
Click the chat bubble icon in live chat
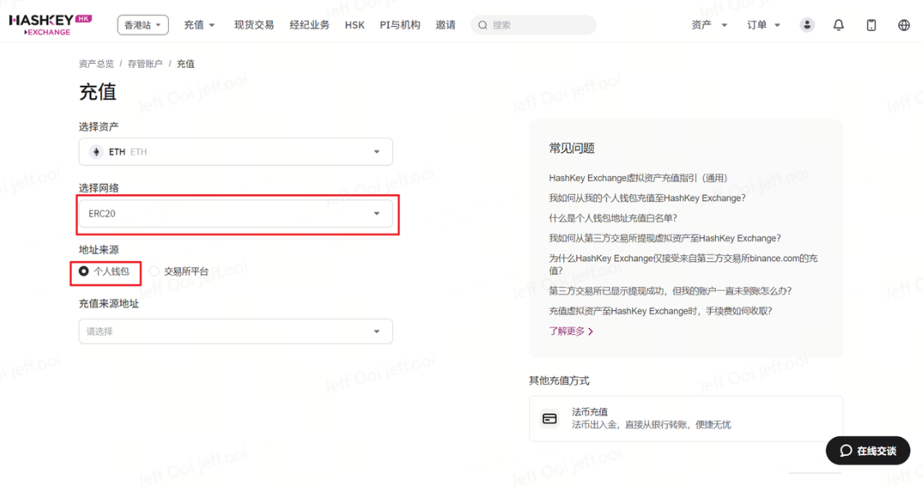click(x=846, y=450)
